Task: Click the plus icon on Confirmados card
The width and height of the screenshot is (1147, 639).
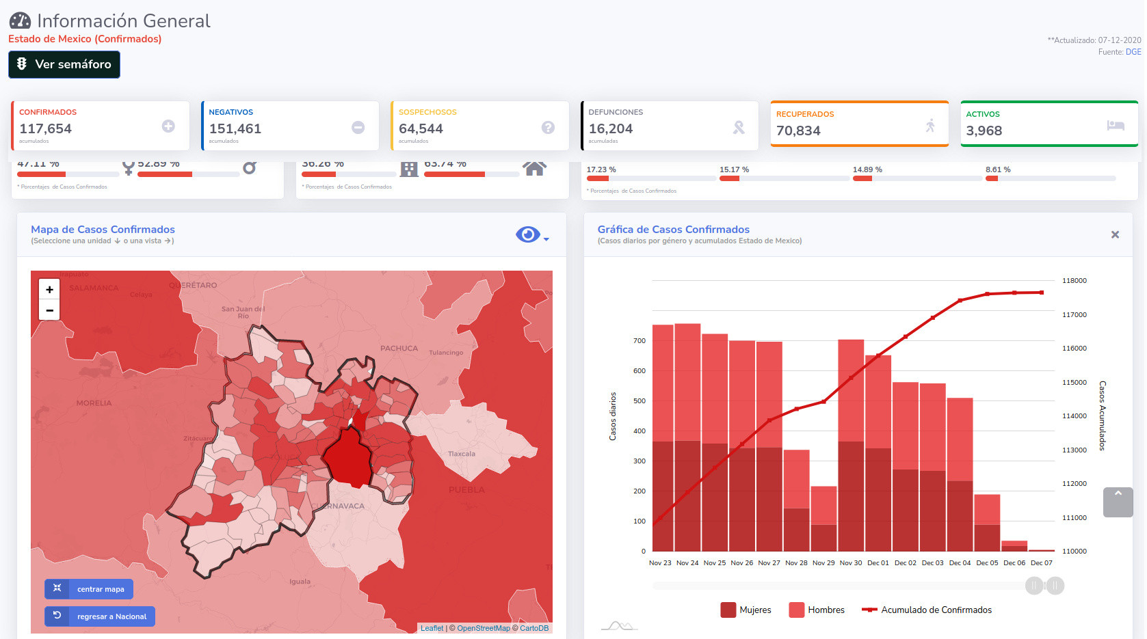Action: point(168,126)
